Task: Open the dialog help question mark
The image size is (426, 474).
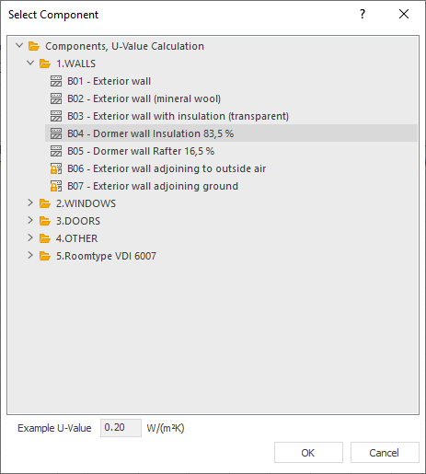Action: [x=363, y=14]
